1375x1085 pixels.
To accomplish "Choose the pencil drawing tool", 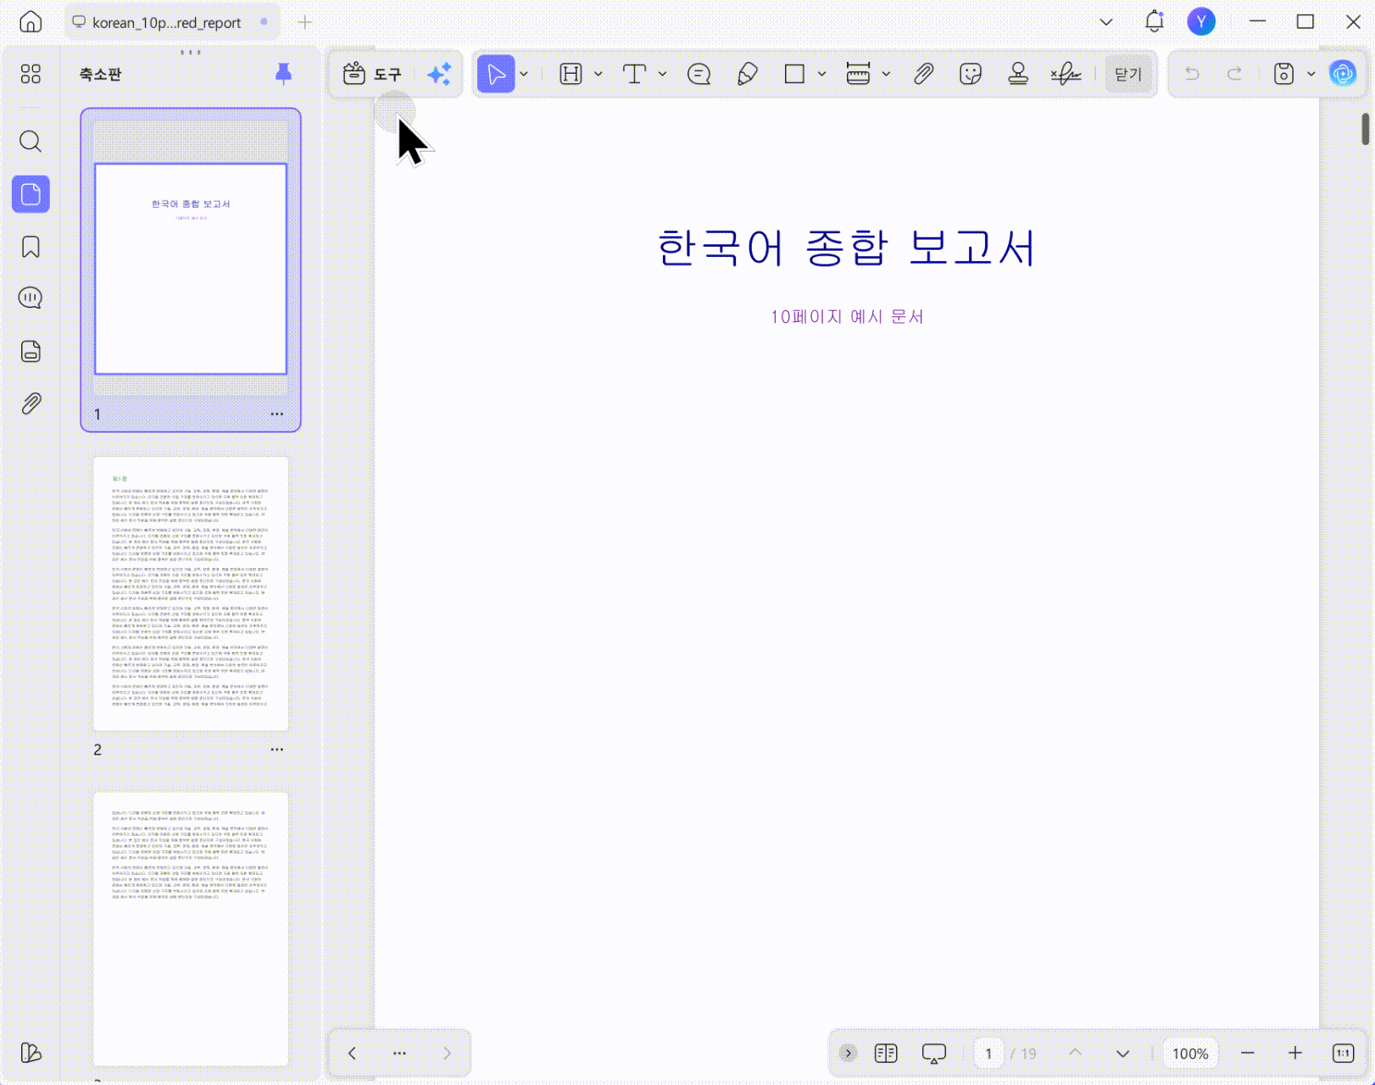I will point(747,75).
